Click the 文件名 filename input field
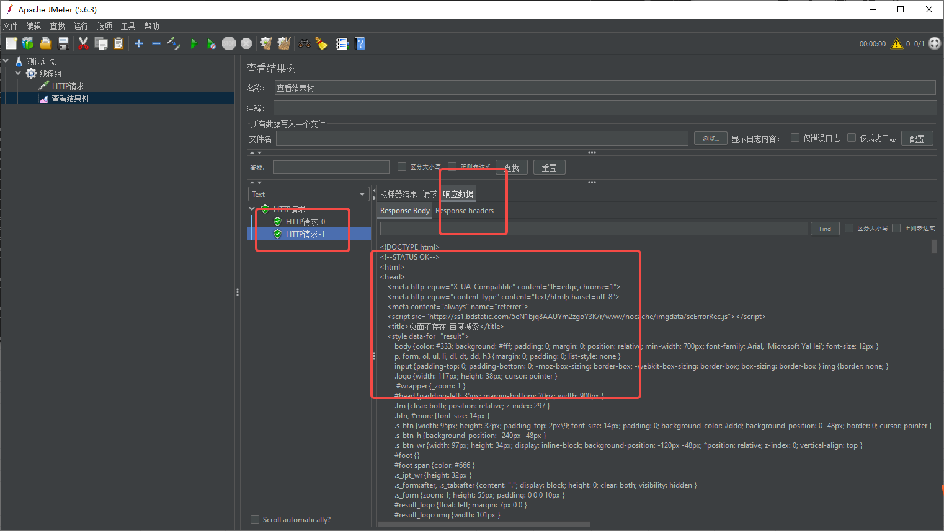The width and height of the screenshot is (944, 531). (482, 138)
